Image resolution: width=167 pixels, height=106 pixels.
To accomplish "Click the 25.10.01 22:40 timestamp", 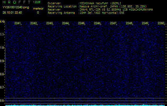I will coord(12,12).
